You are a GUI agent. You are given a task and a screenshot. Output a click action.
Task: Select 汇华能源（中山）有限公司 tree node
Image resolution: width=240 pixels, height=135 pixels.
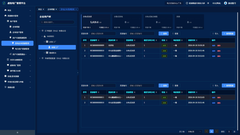(x=55, y=31)
